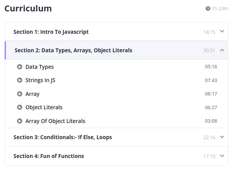Screen dimensions: 233x171
Task: Click the play icon beside Data Types
Action: point(19,67)
